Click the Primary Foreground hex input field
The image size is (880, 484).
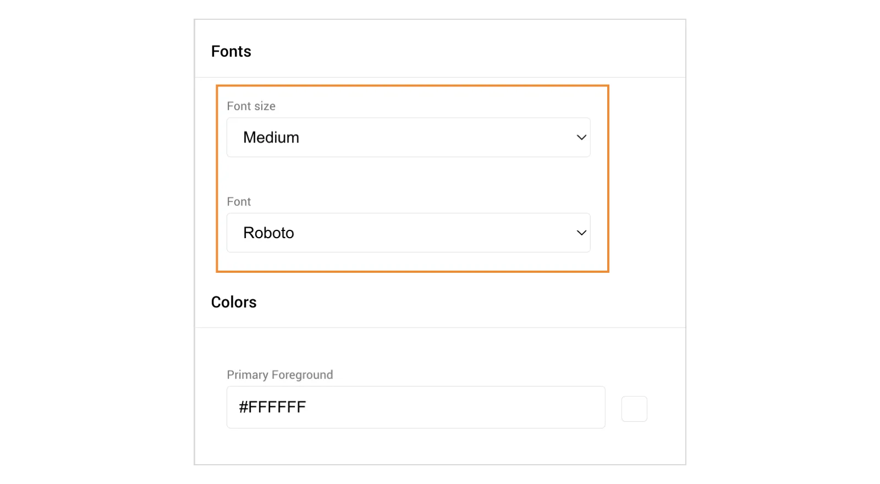[x=416, y=408]
